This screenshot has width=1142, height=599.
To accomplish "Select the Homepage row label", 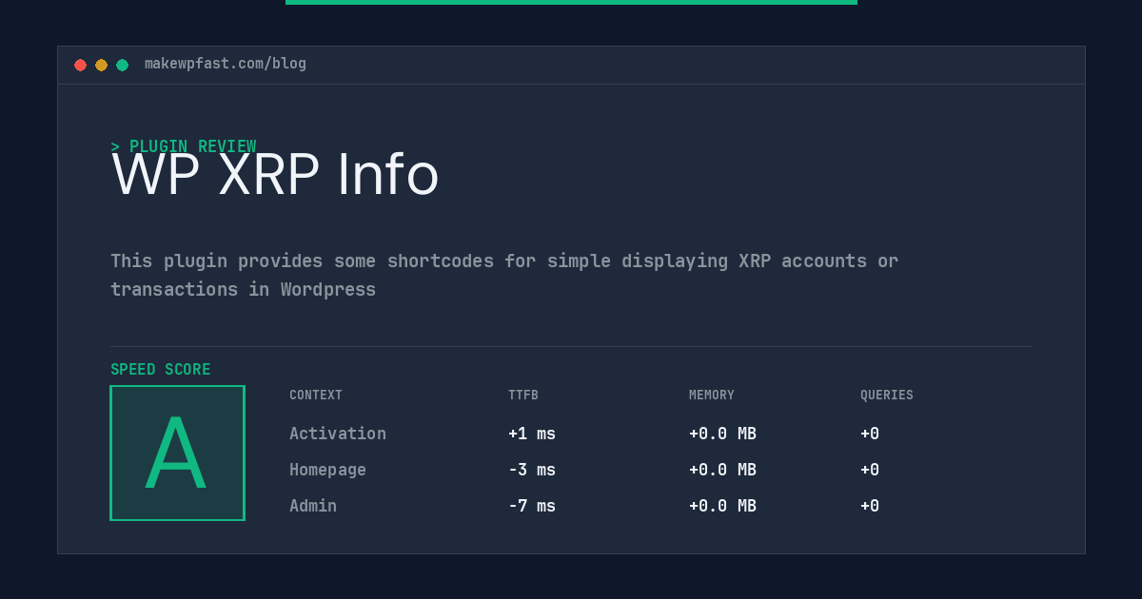I will (327, 470).
